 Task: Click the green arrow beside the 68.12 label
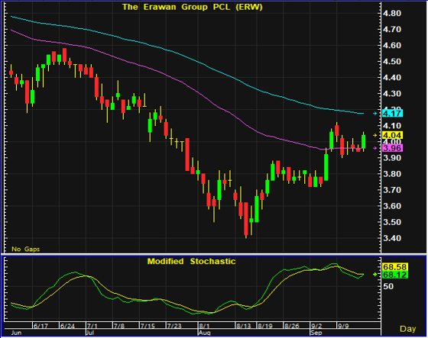[x=375, y=275]
